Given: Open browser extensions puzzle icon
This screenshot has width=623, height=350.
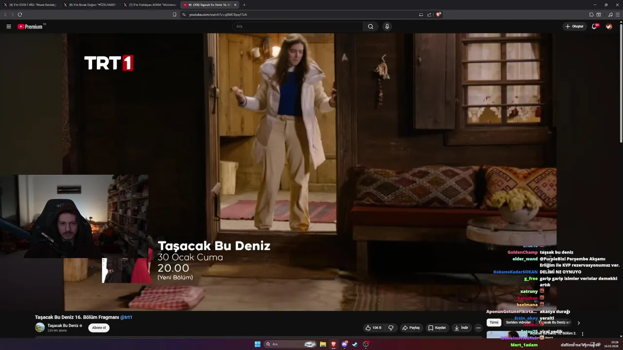Looking at the screenshot, I should pyautogui.click(x=591, y=15).
